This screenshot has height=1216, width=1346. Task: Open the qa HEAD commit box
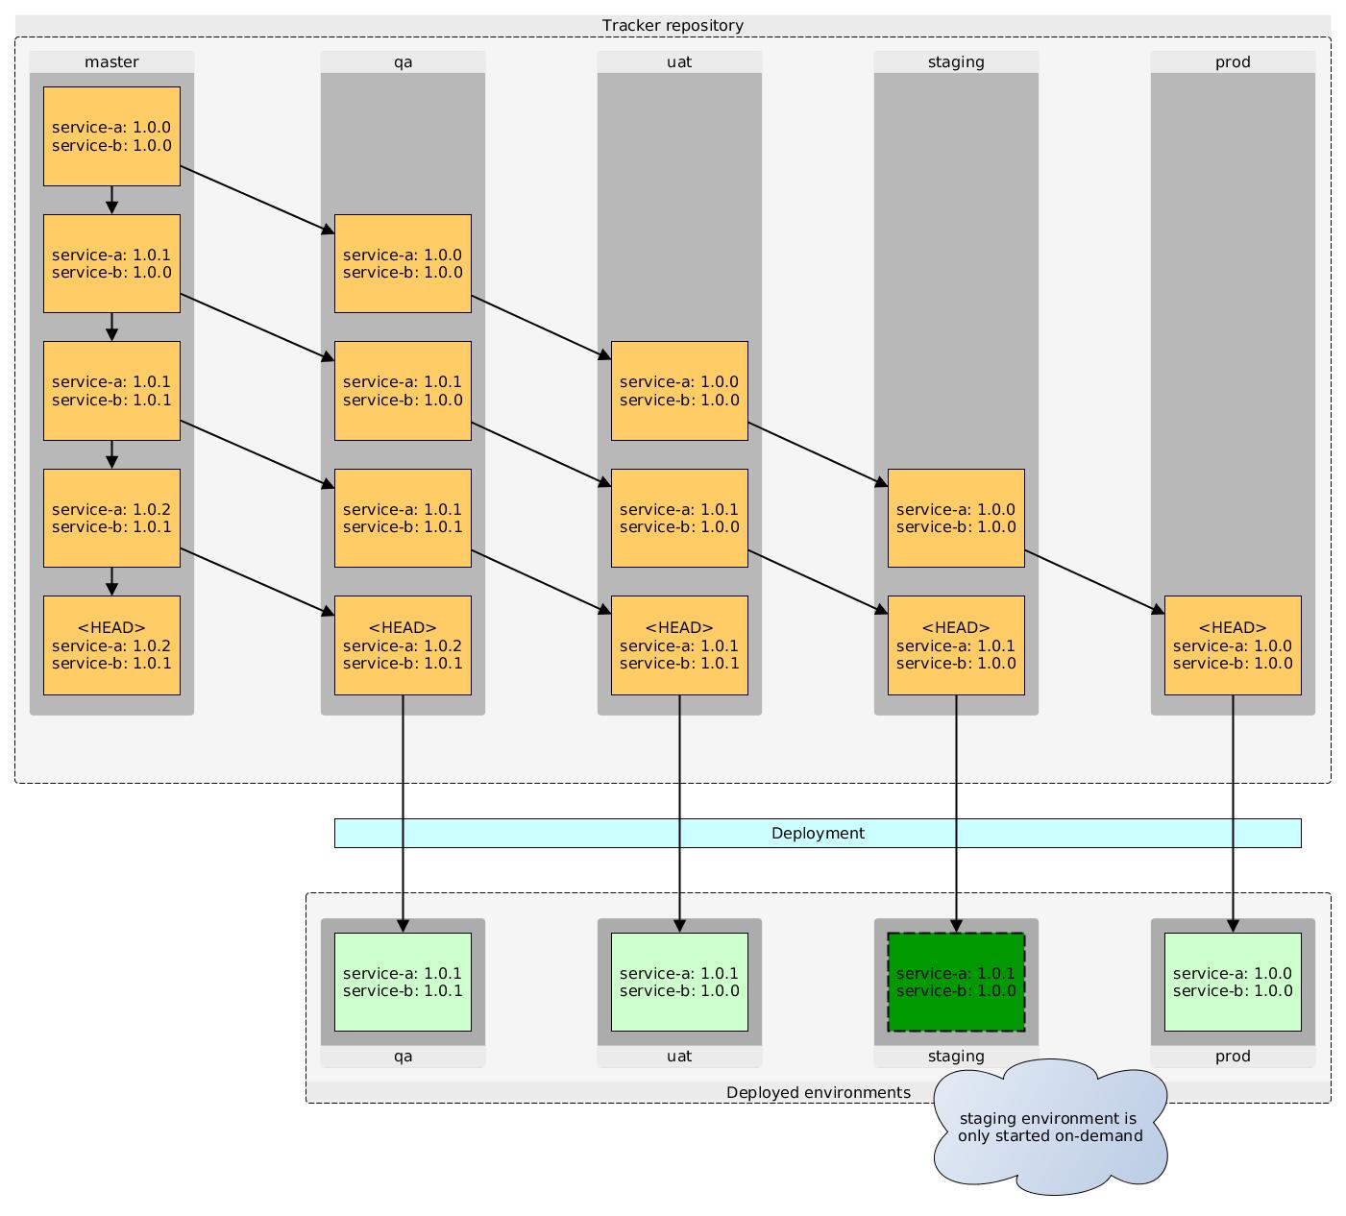403,644
